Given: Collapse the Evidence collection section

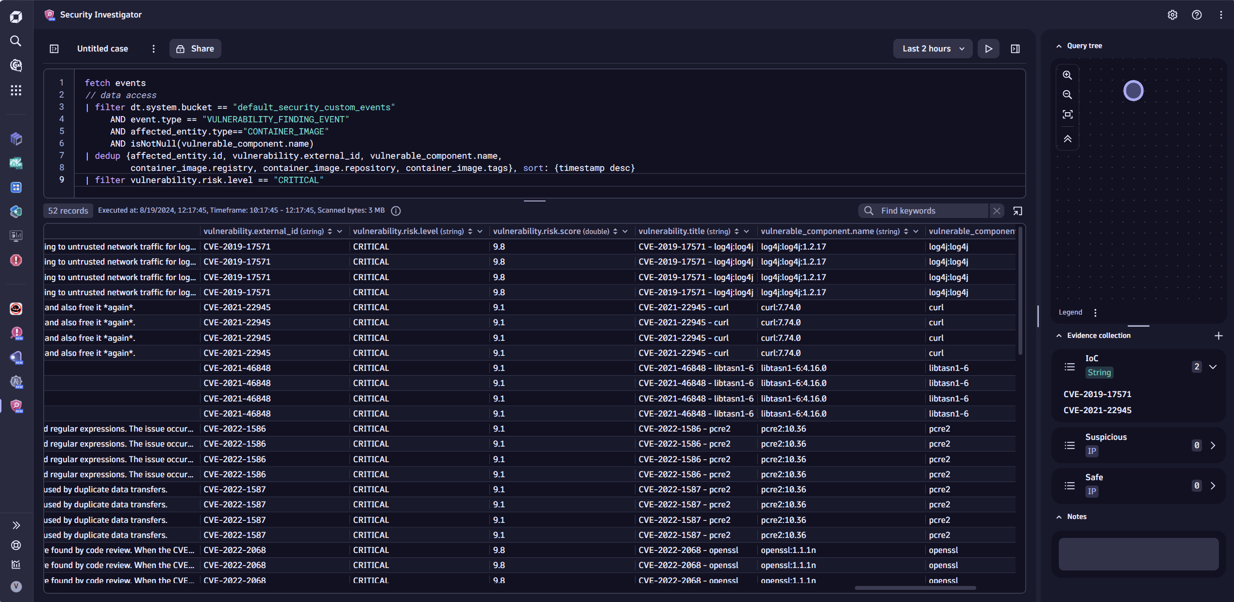Looking at the screenshot, I should [1059, 336].
